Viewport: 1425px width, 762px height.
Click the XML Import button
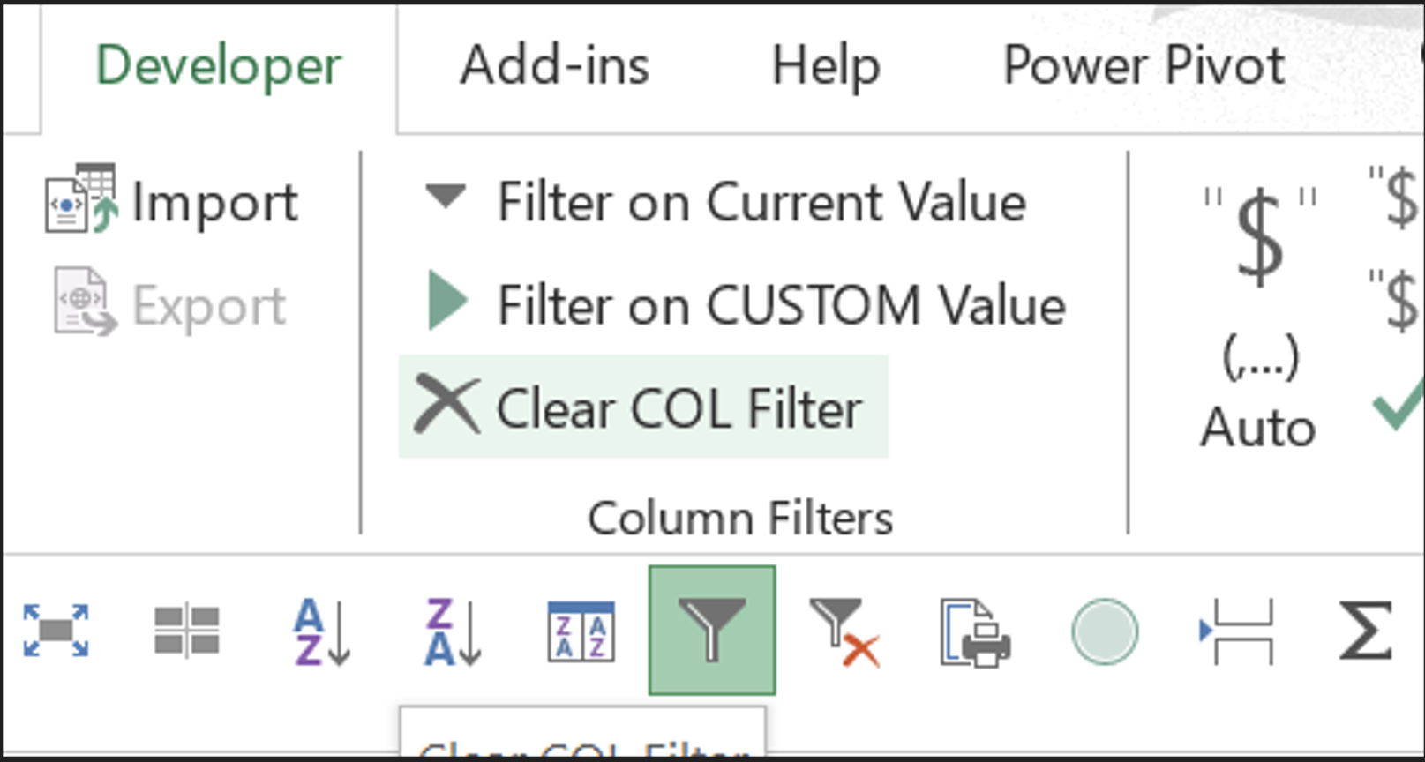click(x=172, y=201)
